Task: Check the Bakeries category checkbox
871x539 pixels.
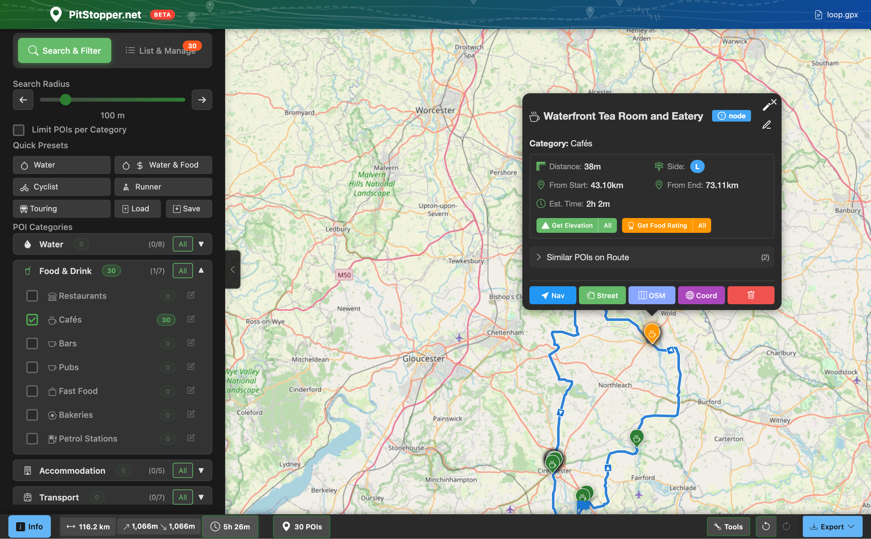Action: 32,415
